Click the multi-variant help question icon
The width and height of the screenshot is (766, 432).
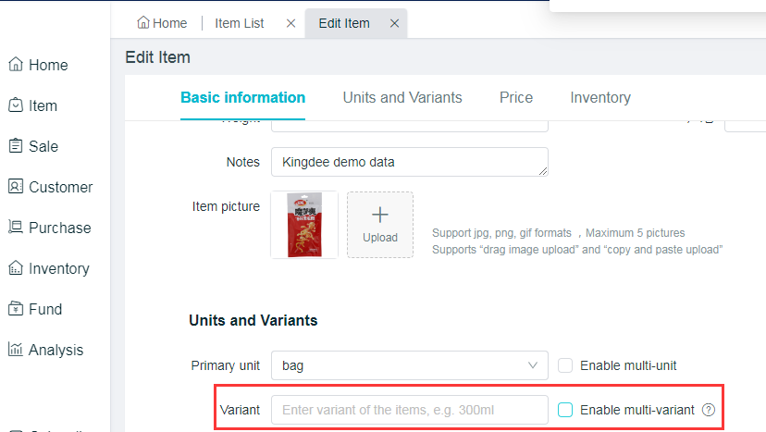[x=709, y=410]
